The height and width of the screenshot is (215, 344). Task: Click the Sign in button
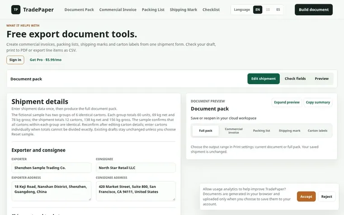click(15, 60)
